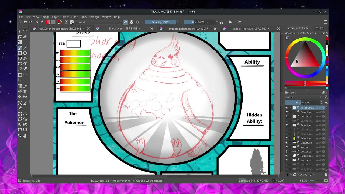Duplicate the current layer
The height and width of the screenshot is (194, 345).
[x=295, y=175]
